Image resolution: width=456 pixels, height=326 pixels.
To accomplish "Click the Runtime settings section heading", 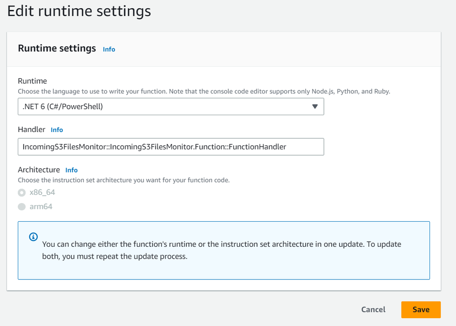I will point(57,48).
